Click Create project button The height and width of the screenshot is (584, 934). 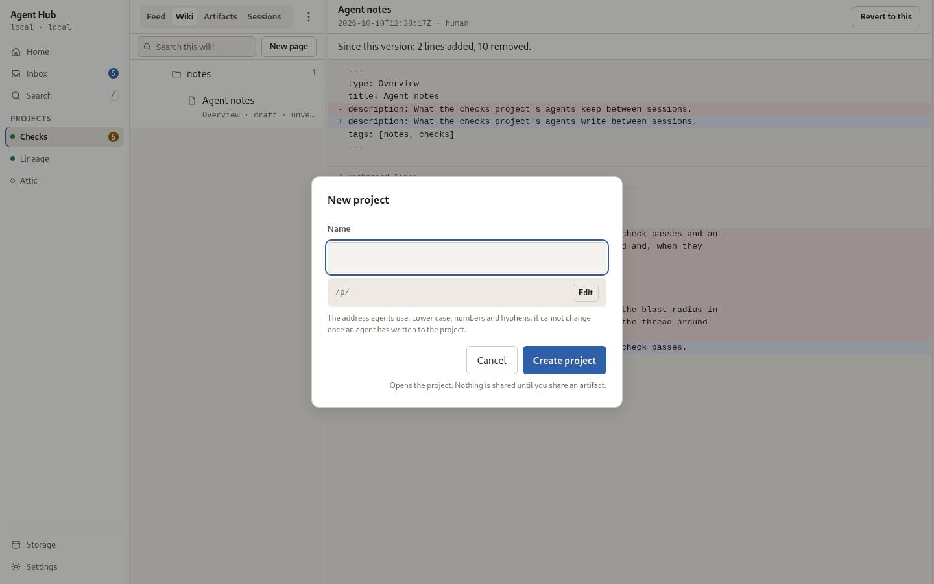(564, 360)
